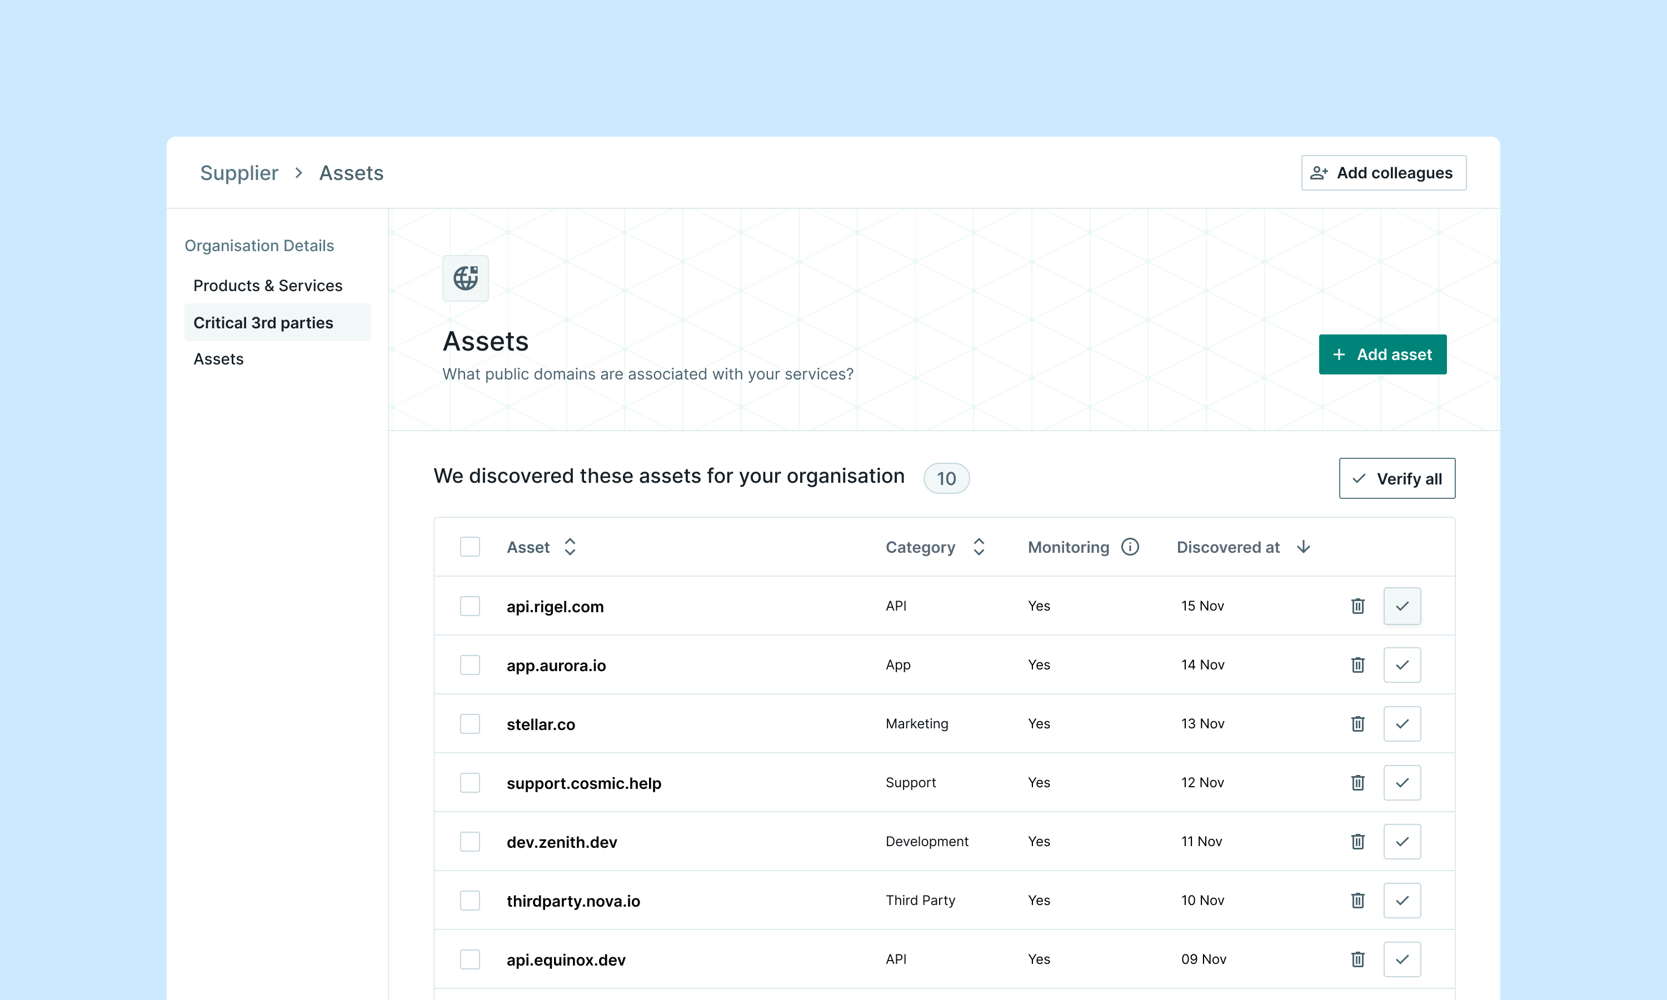Screen dimensions: 1667x1000
Task: Toggle Discovered at sort arrow
Action: 1303,547
